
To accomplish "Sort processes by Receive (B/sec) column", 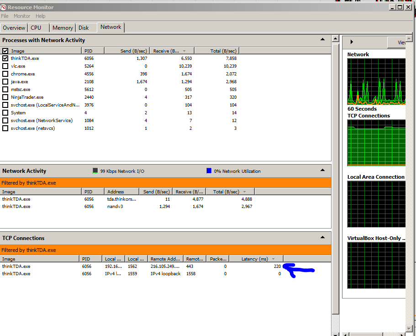I will point(172,51).
